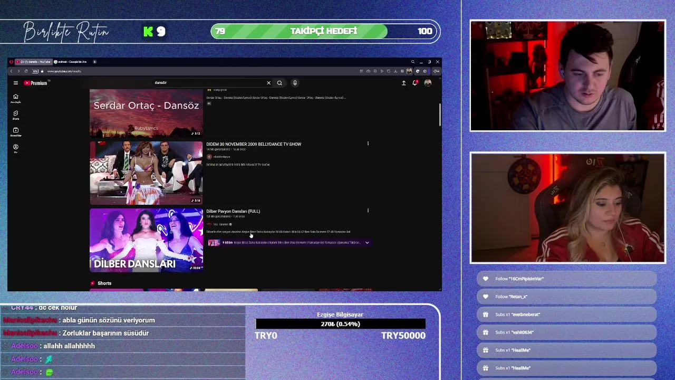This screenshot has height=380, width=675.
Task: Open the Serdar Ortaç - Dansöz thumbnail
Action: coord(146,113)
